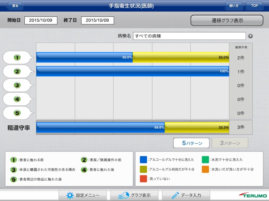Show the 遷移グラフ表示 trend graph

227,20
